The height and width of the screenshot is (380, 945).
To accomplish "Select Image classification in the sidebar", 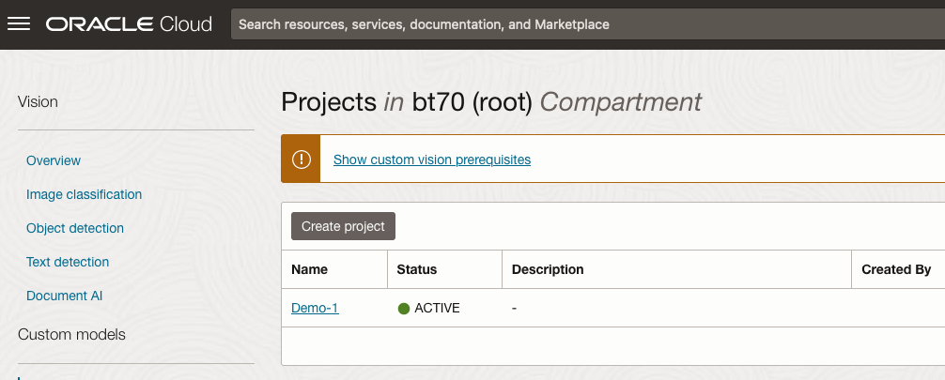I will 84,194.
